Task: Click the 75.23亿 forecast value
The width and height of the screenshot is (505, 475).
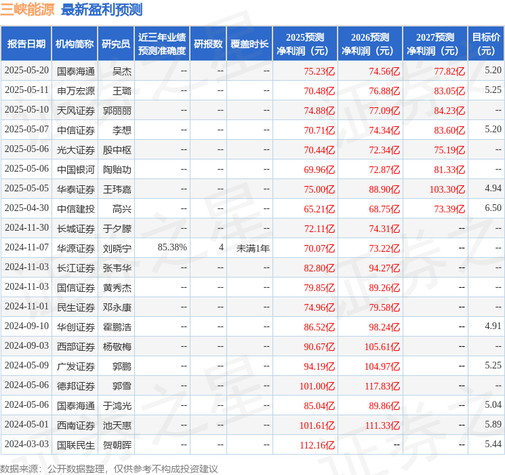Action: tap(319, 71)
